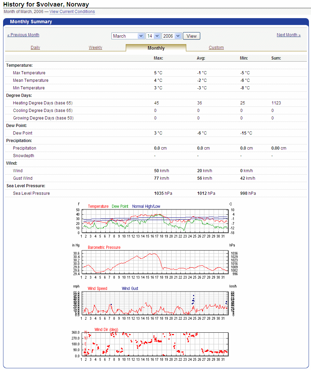Click the Sea Level Pressure: section heading
Viewport: 311px width, 370px height.
coord(26,186)
